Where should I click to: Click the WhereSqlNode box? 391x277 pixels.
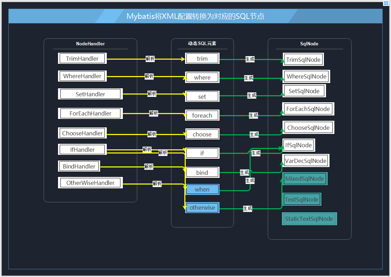tap(306, 76)
